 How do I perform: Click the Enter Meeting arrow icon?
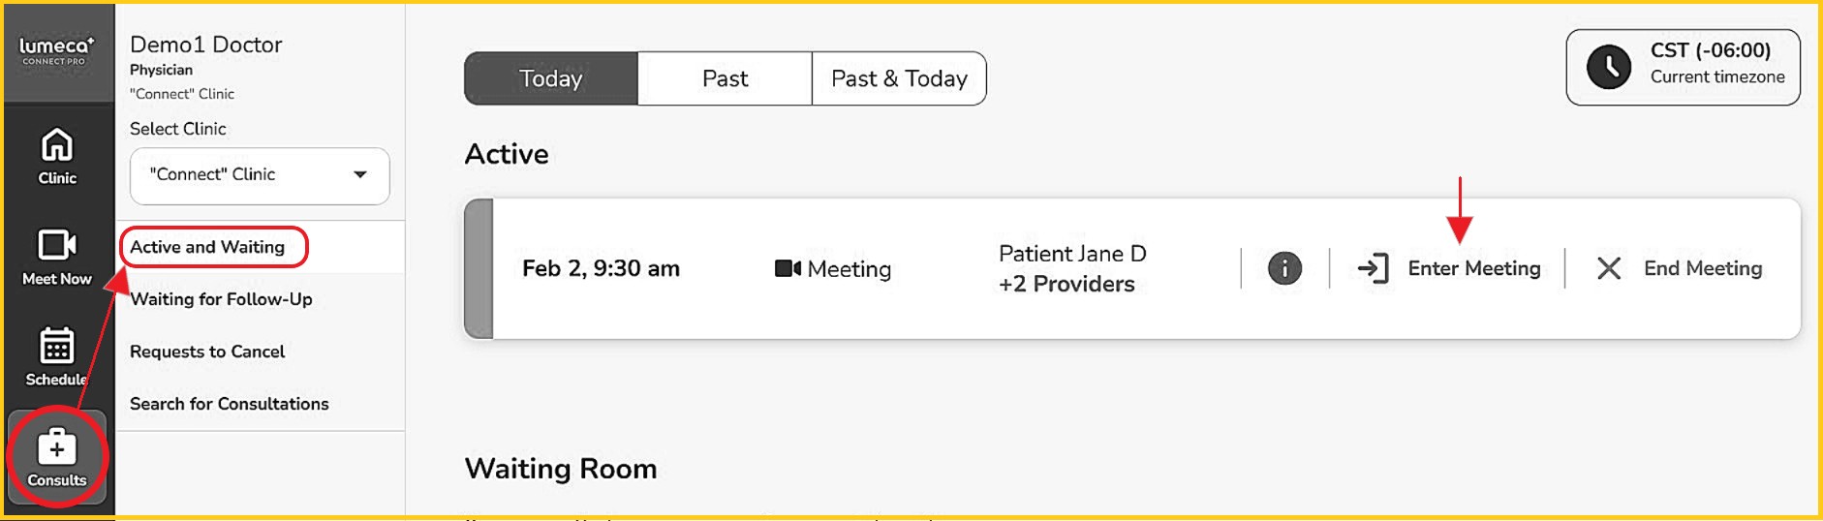[1373, 268]
